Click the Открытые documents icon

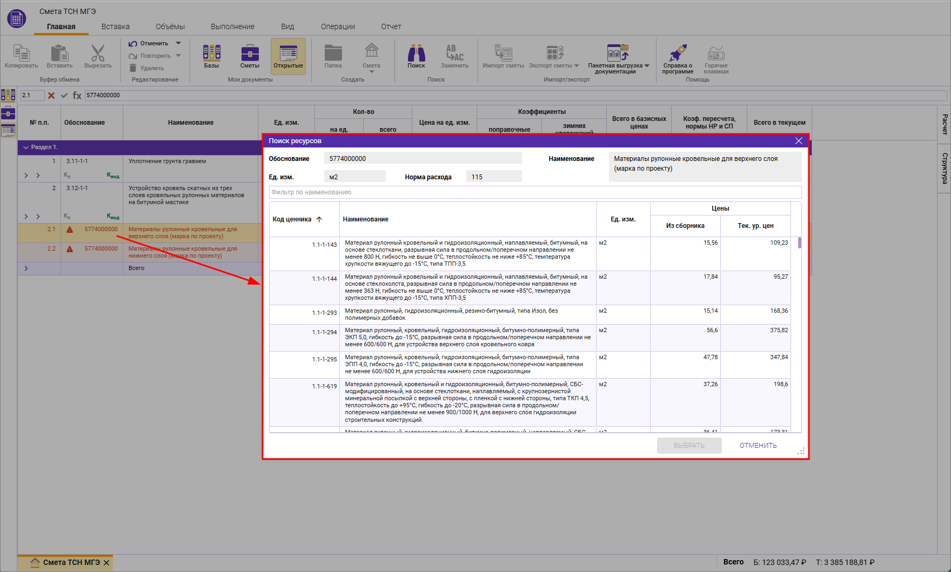click(x=288, y=53)
